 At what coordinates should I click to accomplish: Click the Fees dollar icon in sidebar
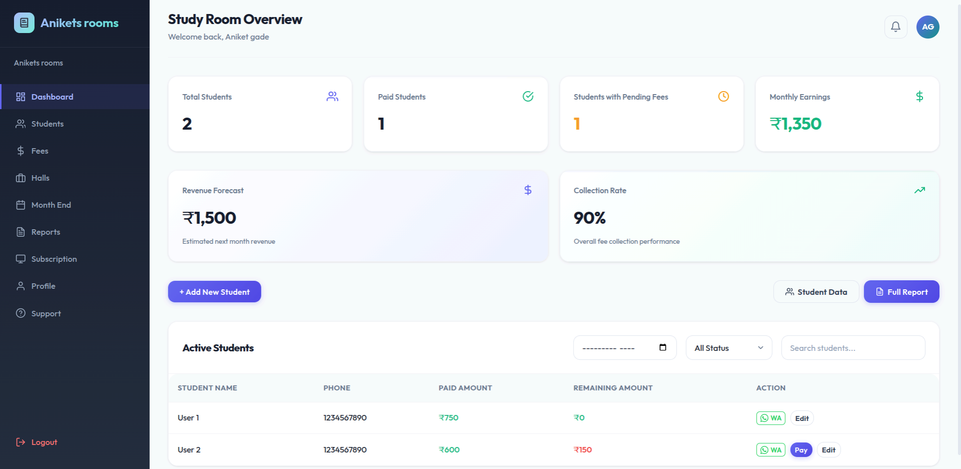(x=21, y=151)
